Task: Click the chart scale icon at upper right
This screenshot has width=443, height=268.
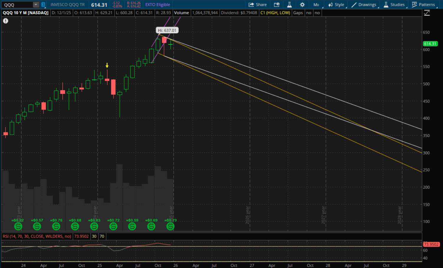Action: pyautogui.click(x=427, y=13)
